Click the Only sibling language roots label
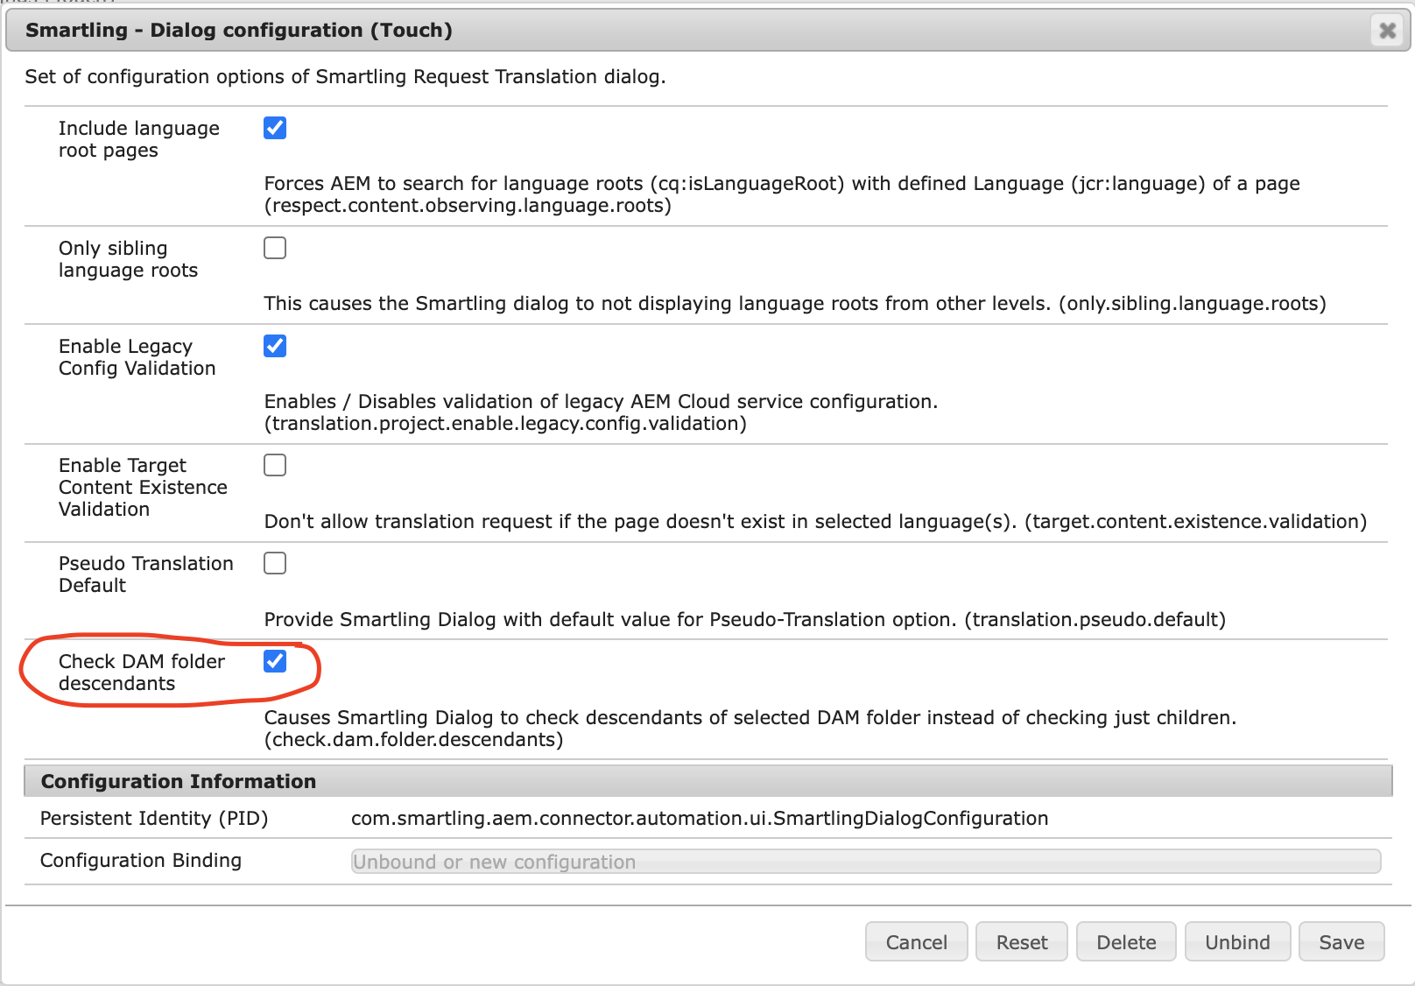Screen dimensions: 1415x986 coord(129,259)
